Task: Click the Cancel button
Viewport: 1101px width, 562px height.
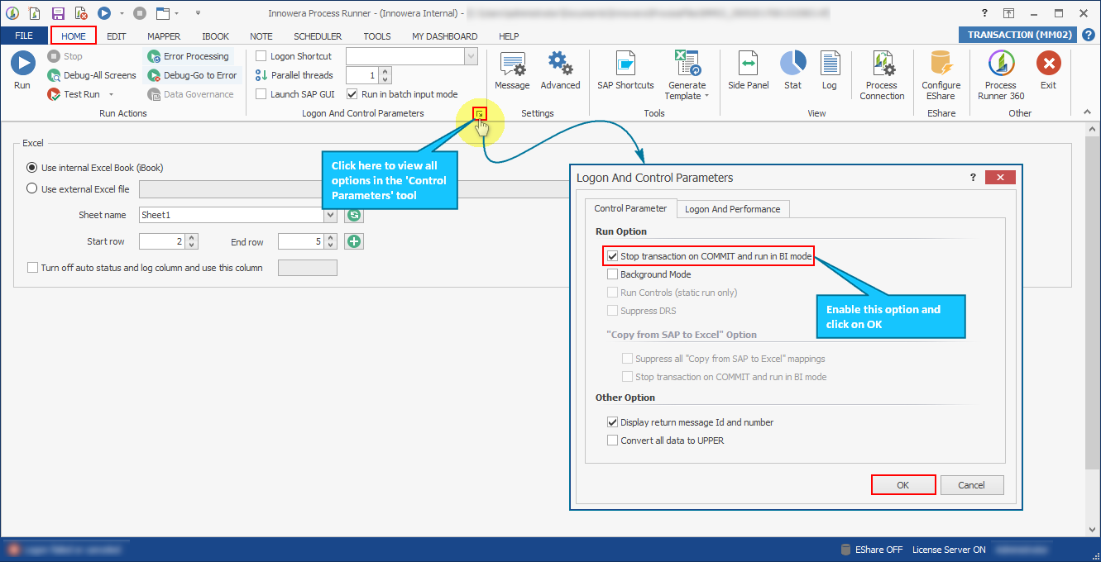Action: (972, 484)
